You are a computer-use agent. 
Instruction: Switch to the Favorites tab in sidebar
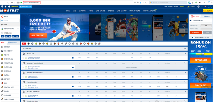(x=13, y=43)
